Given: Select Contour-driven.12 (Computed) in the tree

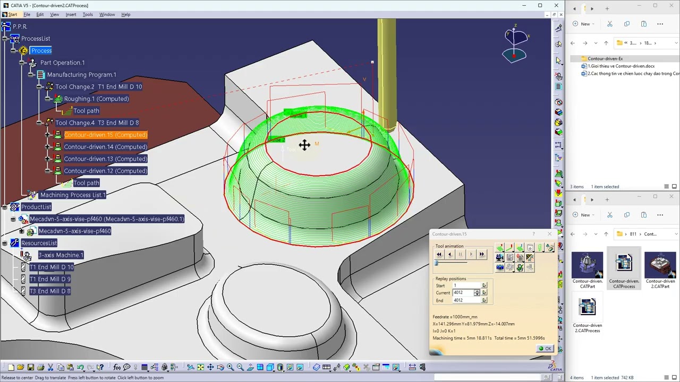Looking at the screenshot, I should (x=106, y=171).
